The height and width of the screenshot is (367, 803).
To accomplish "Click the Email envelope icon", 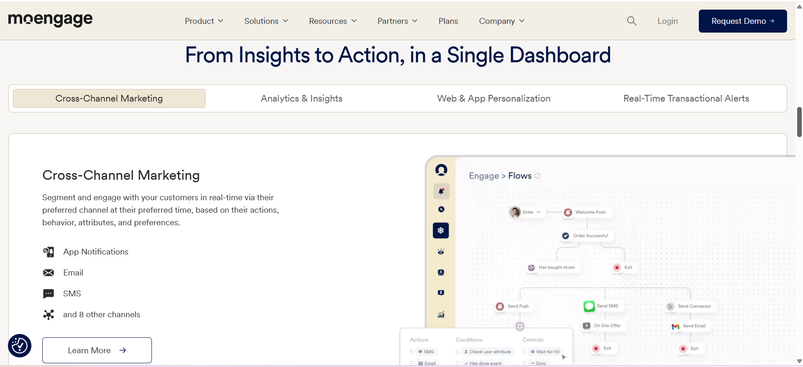I will pyautogui.click(x=49, y=273).
